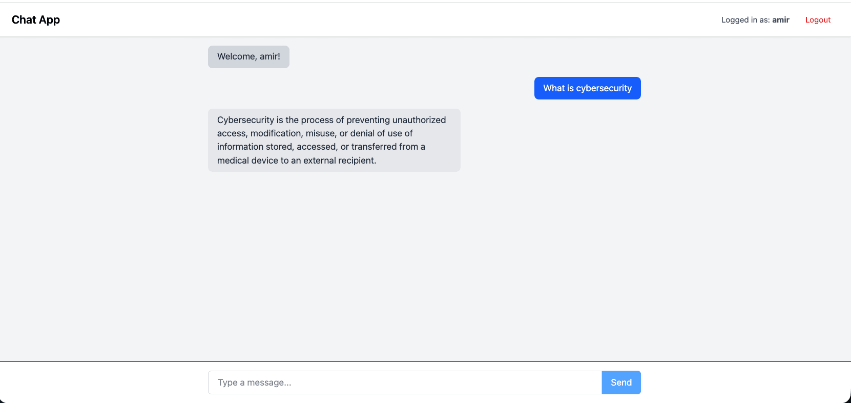Click the word 'modification,' in the reply
The height and width of the screenshot is (403, 851).
coord(276,133)
